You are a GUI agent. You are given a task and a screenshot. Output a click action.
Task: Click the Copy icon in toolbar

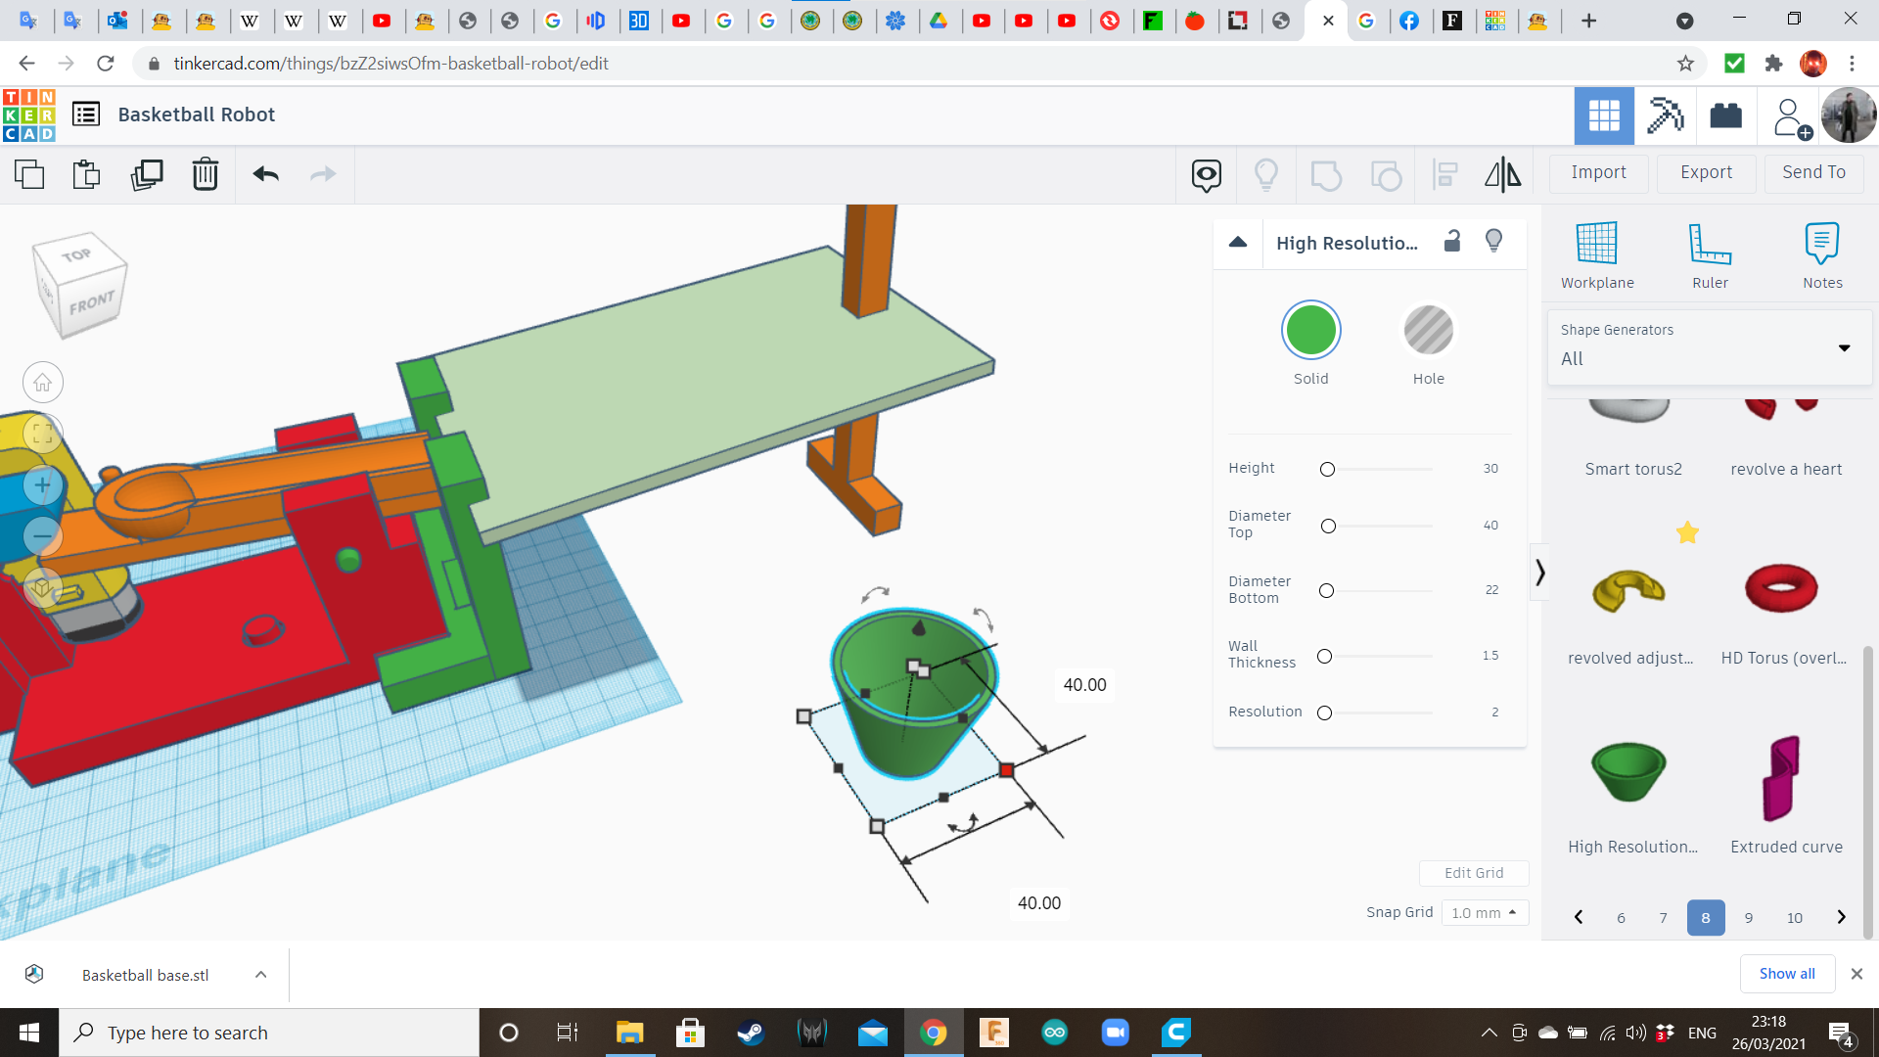[29, 174]
